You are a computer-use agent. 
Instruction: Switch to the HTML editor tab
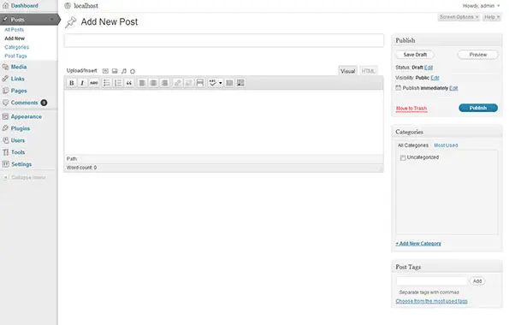tap(368, 71)
